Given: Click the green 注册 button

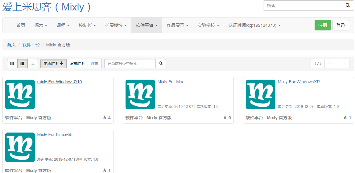Looking at the screenshot, I should coord(323,25).
